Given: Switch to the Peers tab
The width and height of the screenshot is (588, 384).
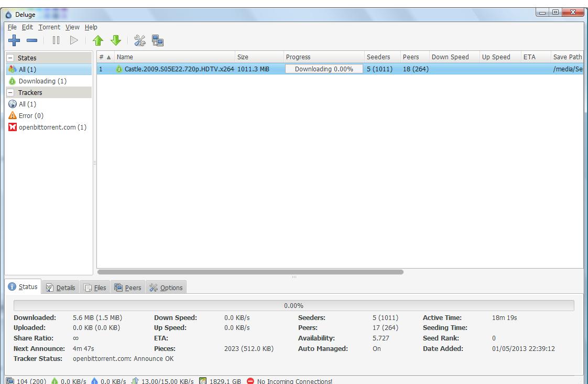Looking at the screenshot, I should click(128, 287).
